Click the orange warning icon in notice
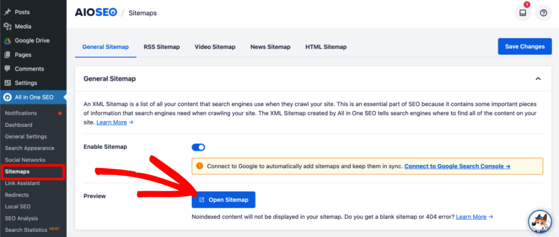559x237 pixels. (x=200, y=166)
